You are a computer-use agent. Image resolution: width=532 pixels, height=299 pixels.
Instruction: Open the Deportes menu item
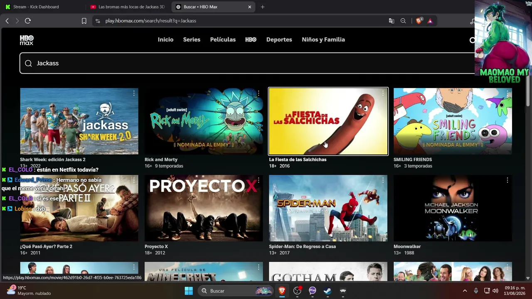[279, 39]
